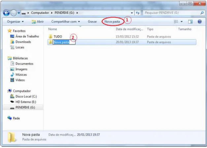
Task: Click the HD Externo (E:) drive icon
Action: [12, 102]
